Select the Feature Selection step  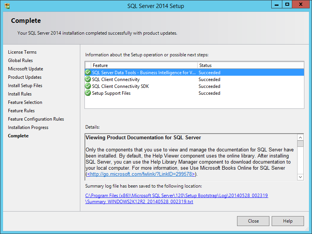pyautogui.click(x=25, y=102)
